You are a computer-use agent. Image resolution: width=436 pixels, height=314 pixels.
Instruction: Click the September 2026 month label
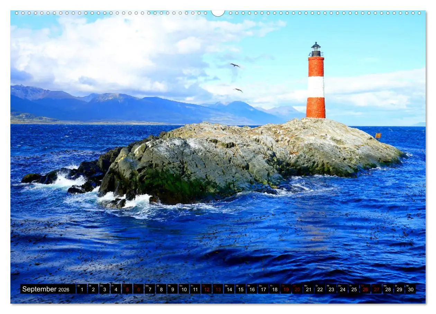pyautogui.click(x=46, y=289)
